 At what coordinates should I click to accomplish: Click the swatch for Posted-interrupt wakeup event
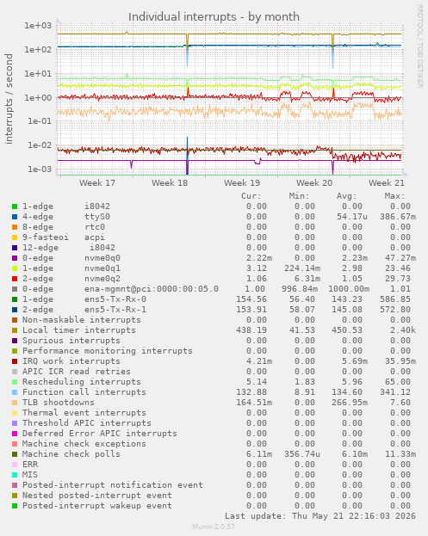click(x=15, y=506)
